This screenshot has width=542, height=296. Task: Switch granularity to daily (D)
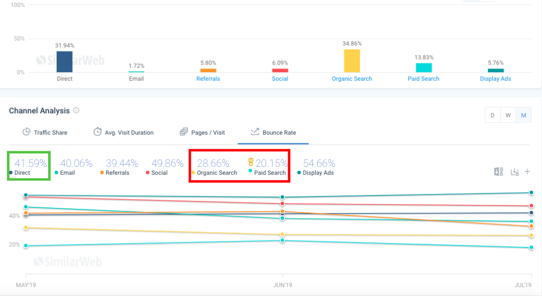click(492, 115)
